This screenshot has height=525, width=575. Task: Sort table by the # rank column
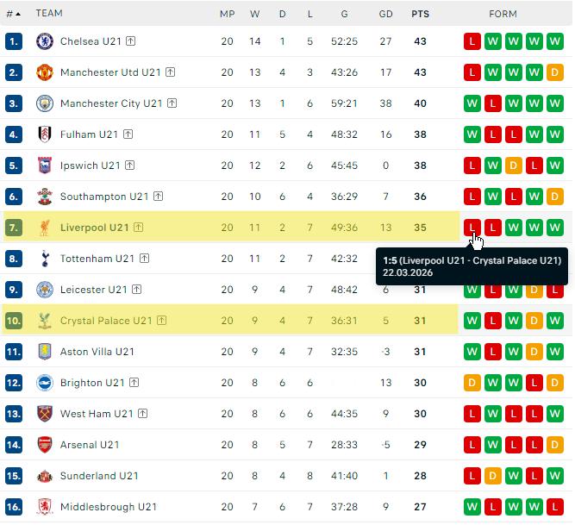pyautogui.click(x=13, y=14)
